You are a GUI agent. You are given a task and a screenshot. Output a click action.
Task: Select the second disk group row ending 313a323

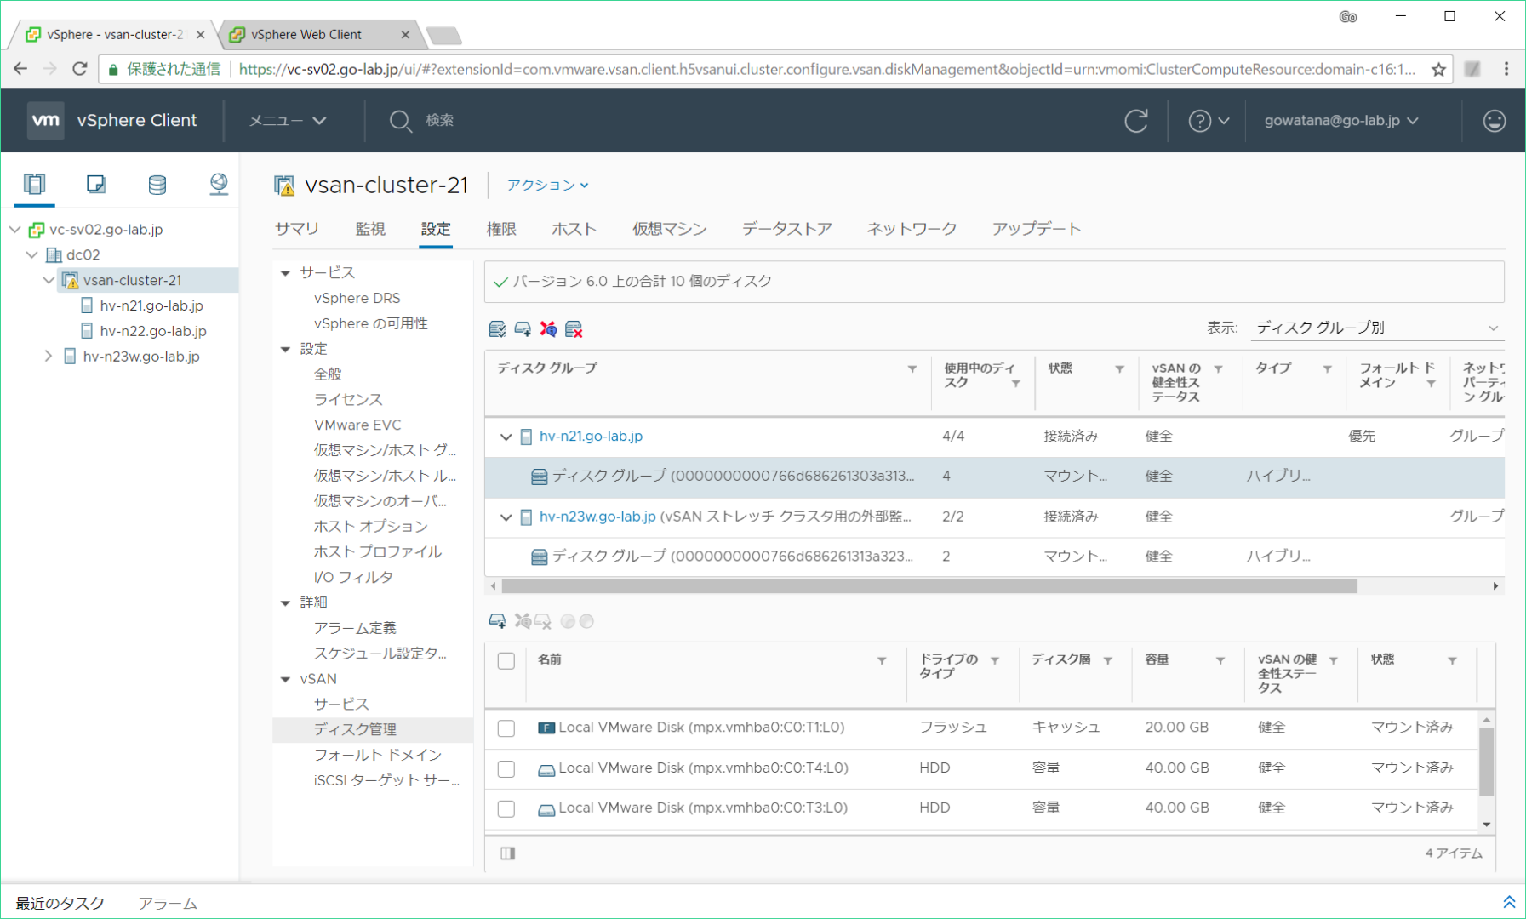coord(994,557)
